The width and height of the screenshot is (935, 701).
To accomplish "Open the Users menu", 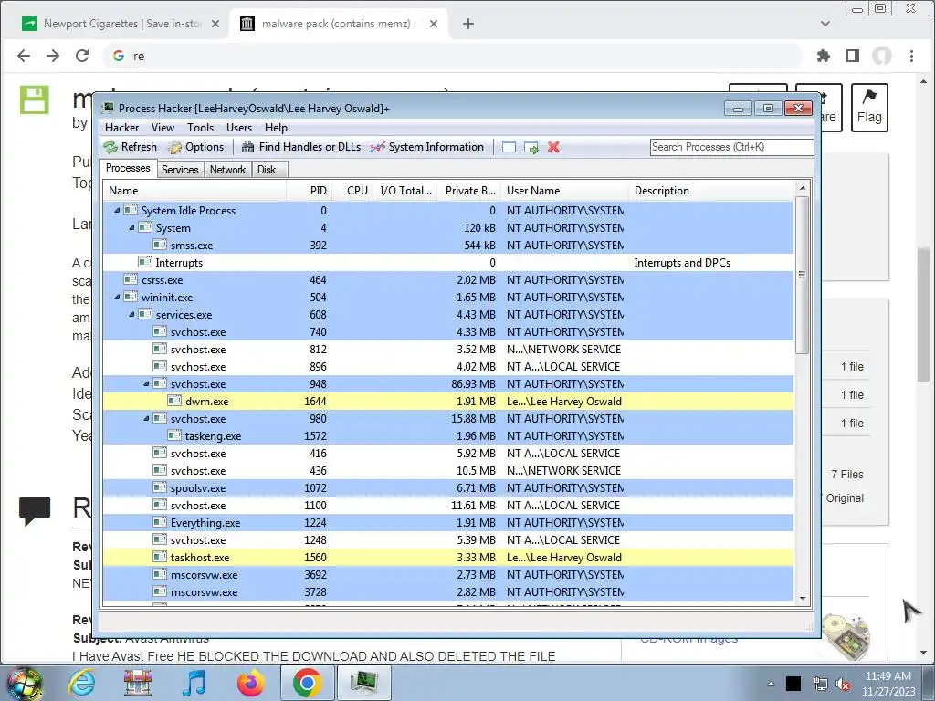I will [x=239, y=128].
